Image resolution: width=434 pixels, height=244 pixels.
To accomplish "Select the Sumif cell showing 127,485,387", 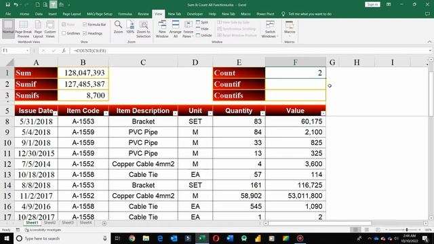I will click(83, 84).
